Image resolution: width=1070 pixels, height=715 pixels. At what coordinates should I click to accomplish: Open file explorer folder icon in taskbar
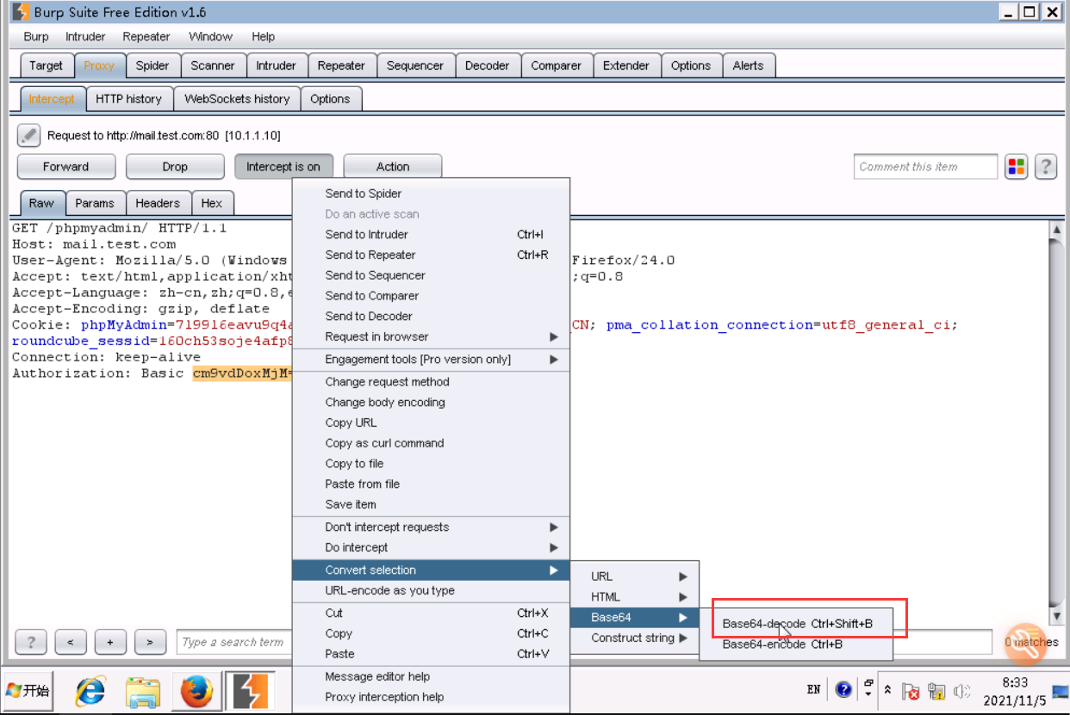coord(143,691)
